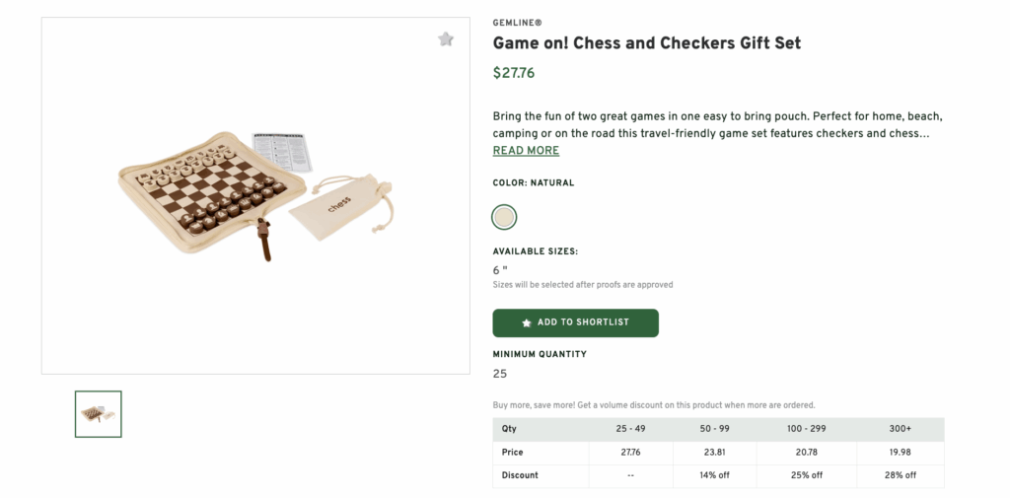
Task: Select the Natural color swatch
Action: [504, 217]
